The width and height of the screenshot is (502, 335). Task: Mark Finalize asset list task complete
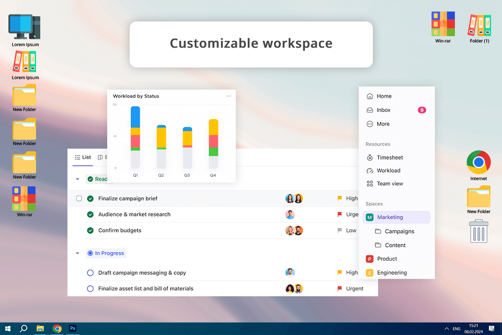click(x=90, y=288)
